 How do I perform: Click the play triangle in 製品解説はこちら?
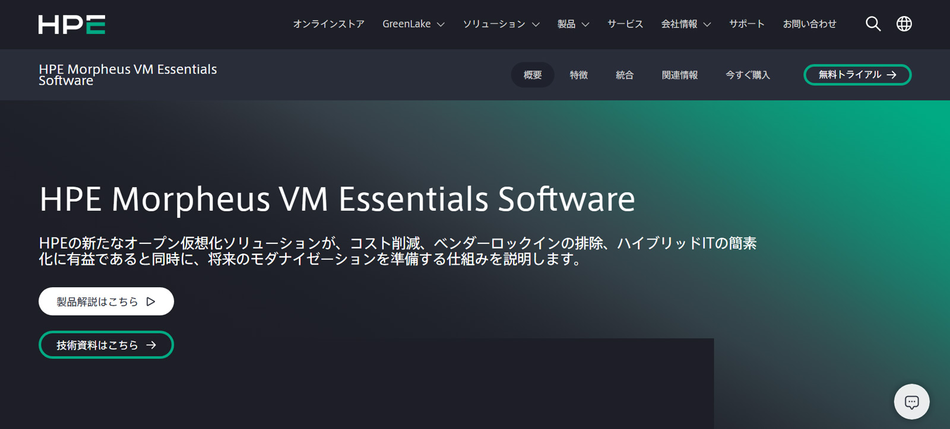pyautogui.click(x=151, y=301)
